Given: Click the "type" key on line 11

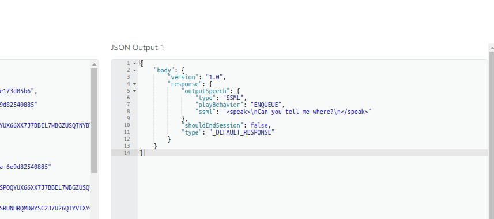Looking at the screenshot, I should 192,132.
